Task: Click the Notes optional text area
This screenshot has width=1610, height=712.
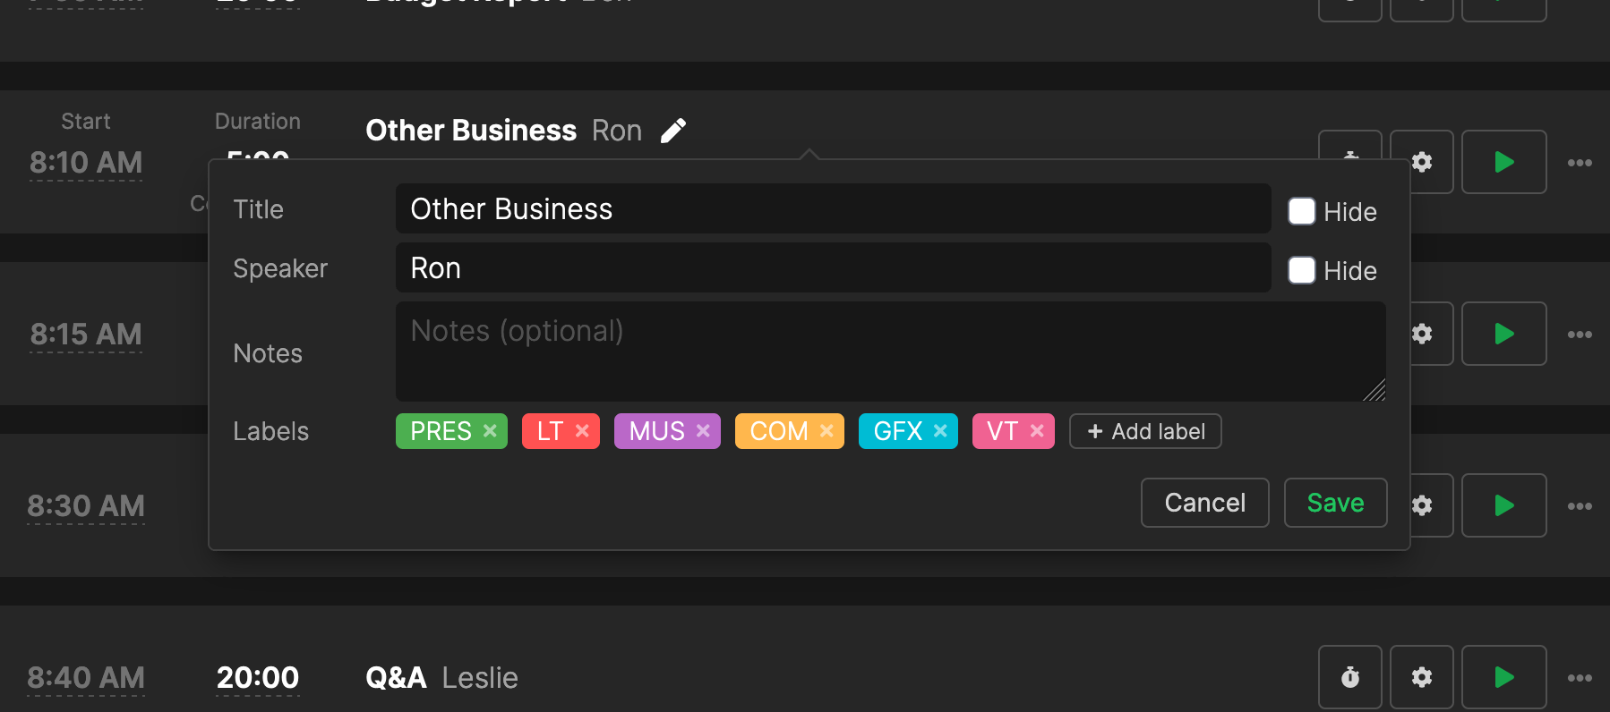Action: coord(890,352)
